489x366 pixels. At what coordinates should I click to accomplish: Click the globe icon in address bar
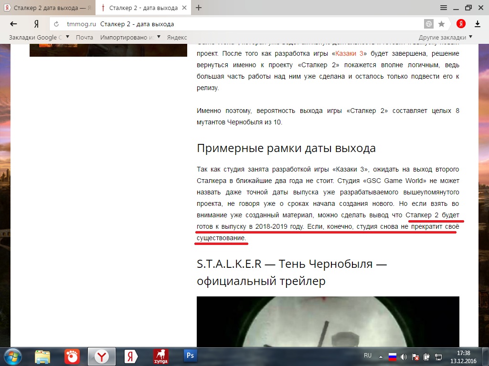[x=429, y=24]
